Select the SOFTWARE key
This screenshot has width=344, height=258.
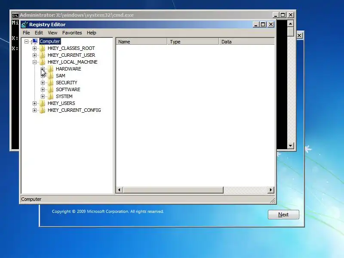tap(68, 89)
